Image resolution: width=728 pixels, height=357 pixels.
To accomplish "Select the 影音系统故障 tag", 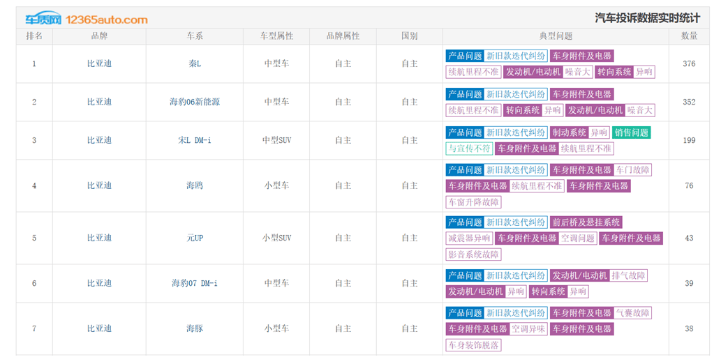I will pyautogui.click(x=473, y=255).
